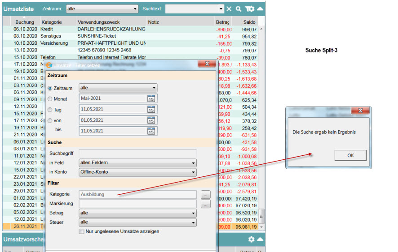This screenshot has width=398, height=252.
Task: Click the scrollbar down arrow in Umsatzliste
Action: tap(261, 227)
